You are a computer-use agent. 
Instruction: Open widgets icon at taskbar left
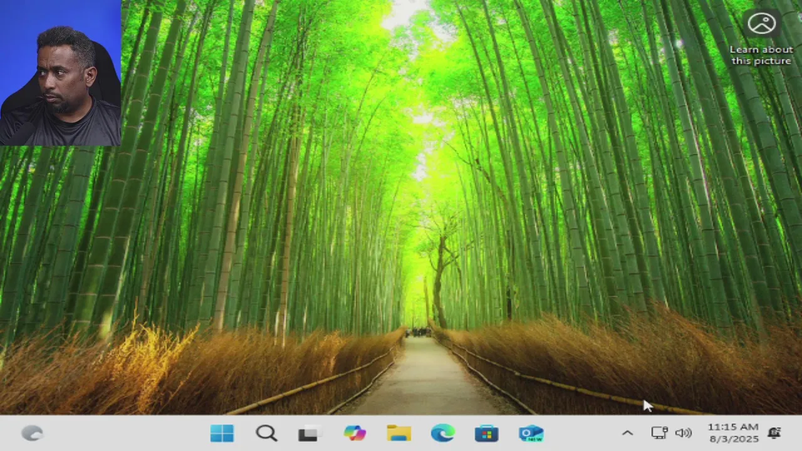[x=32, y=433]
